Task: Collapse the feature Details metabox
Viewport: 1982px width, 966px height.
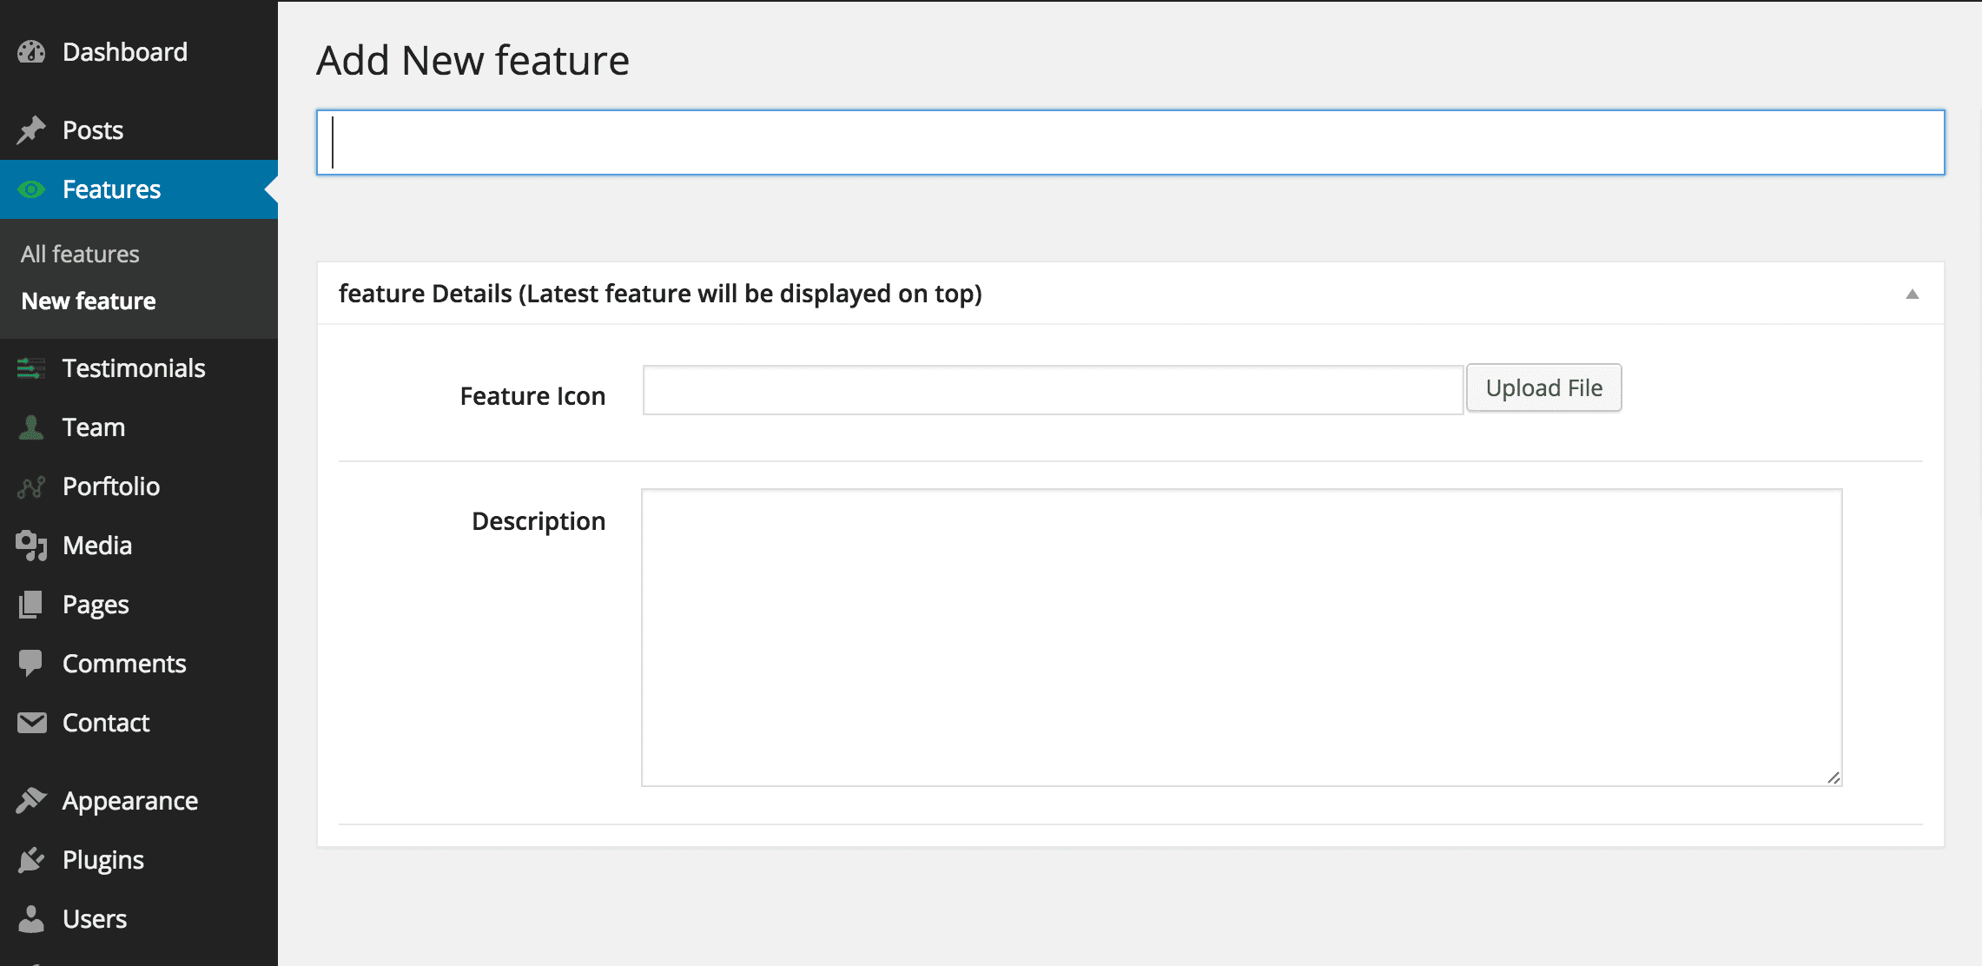Action: tap(1911, 295)
